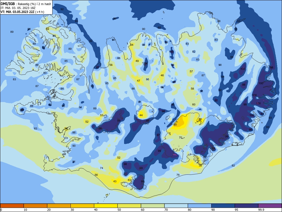This screenshot has height=212, width=282.
Task: Click the 53 value in the western interior
Action: 102,115
